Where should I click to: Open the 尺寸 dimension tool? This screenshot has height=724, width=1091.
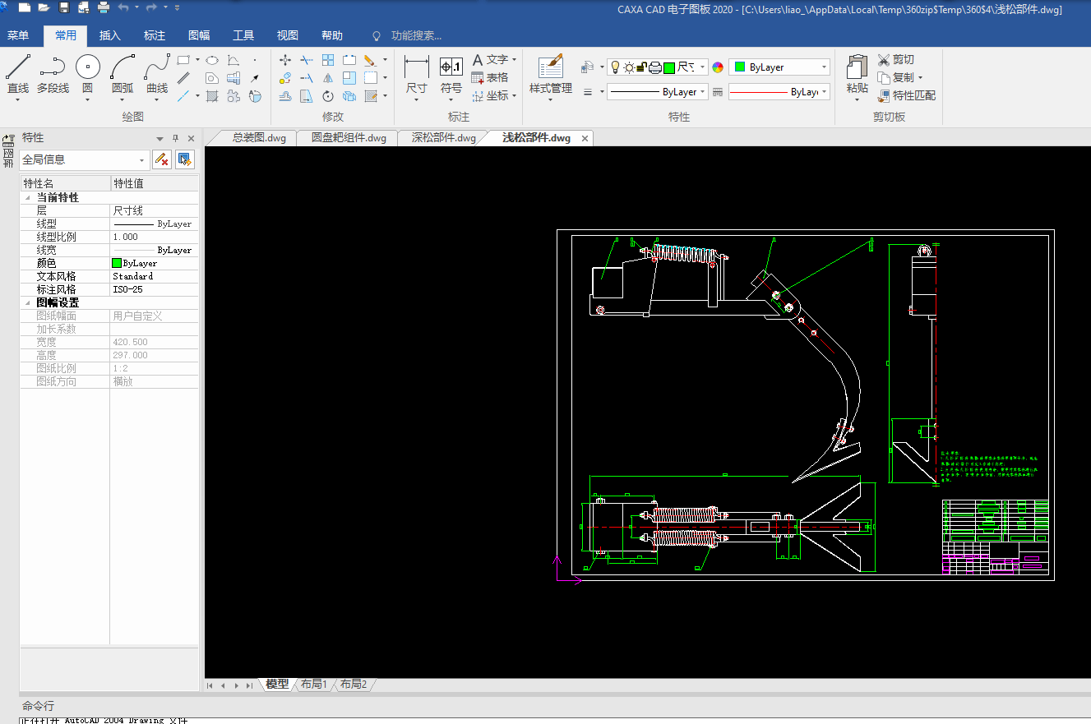(417, 67)
